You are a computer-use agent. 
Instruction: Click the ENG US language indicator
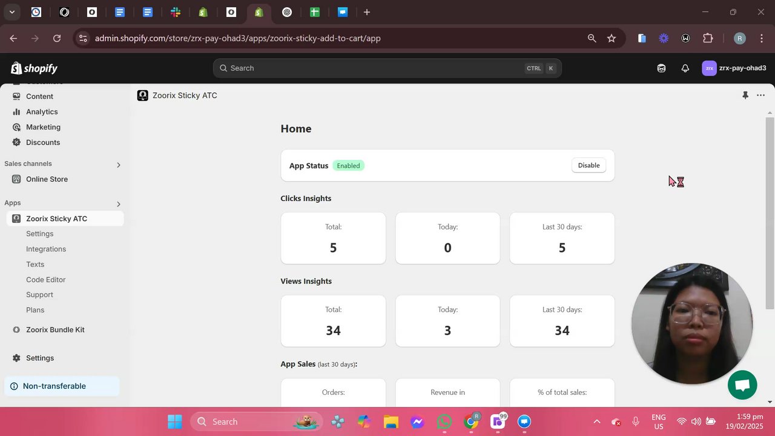click(658, 421)
